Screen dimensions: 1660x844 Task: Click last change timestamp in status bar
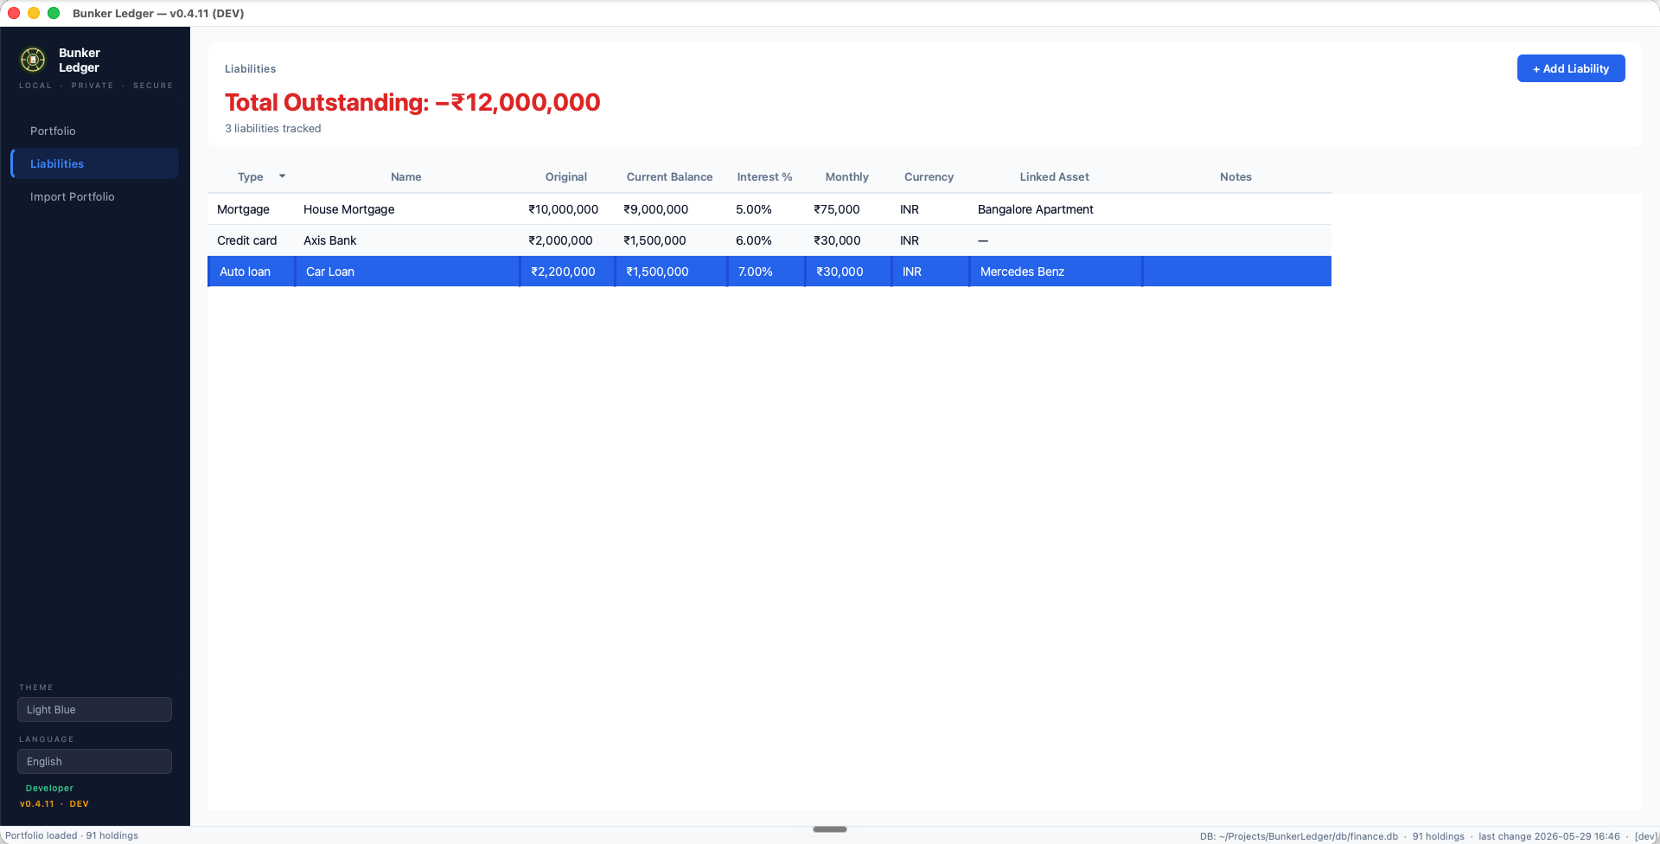click(x=1549, y=836)
